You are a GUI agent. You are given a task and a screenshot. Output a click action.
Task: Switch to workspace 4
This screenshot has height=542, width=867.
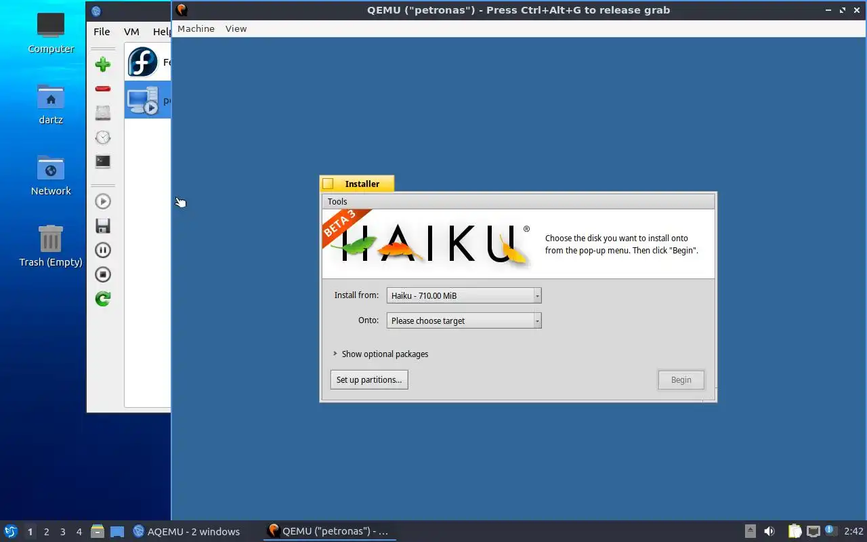click(x=79, y=532)
